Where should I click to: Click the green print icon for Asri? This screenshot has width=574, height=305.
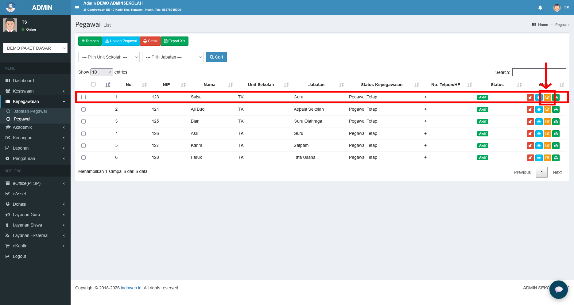click(x=556, y=134)
